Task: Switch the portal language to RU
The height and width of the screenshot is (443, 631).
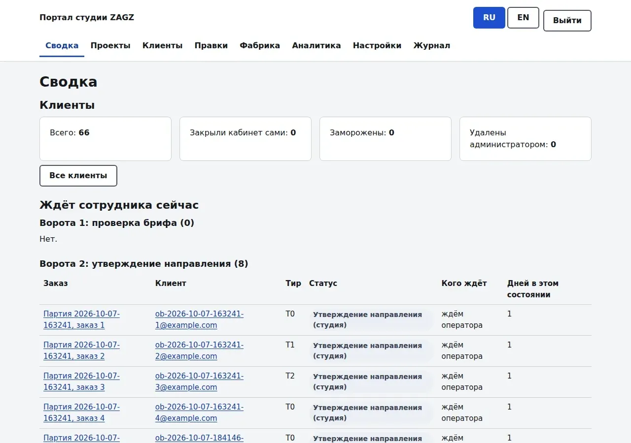Action: [489, 18]
